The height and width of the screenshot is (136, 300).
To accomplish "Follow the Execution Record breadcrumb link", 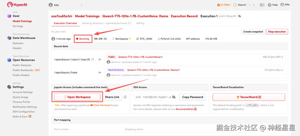I will coord(184,16).
